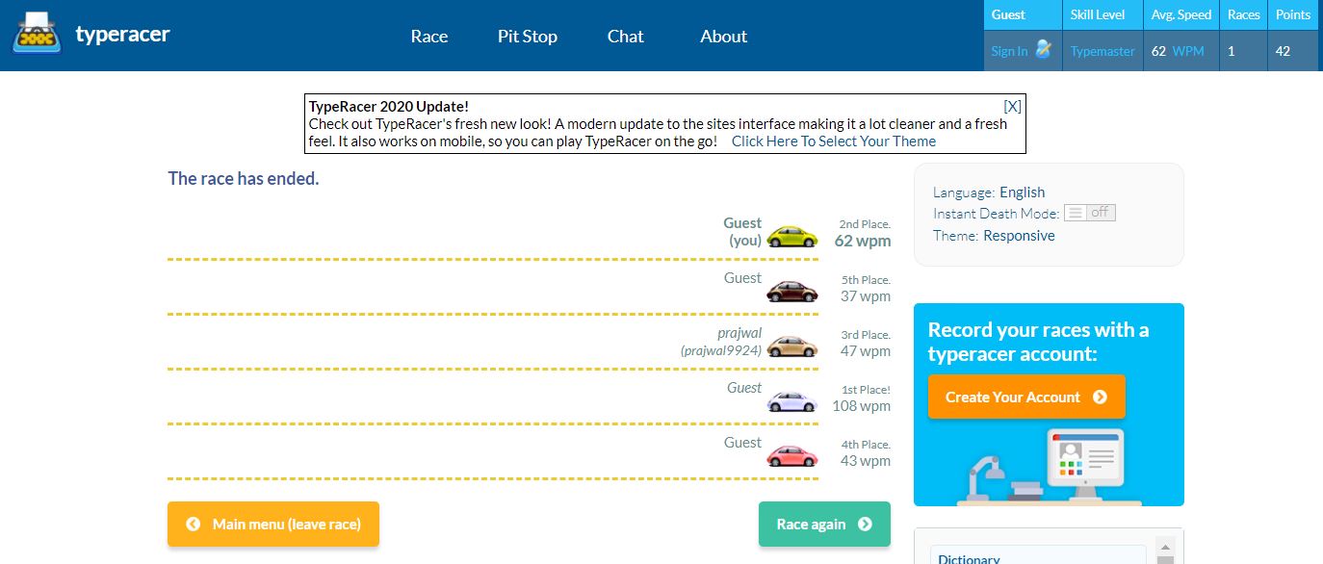Click prajwal's tan car icon

[792, 346]
